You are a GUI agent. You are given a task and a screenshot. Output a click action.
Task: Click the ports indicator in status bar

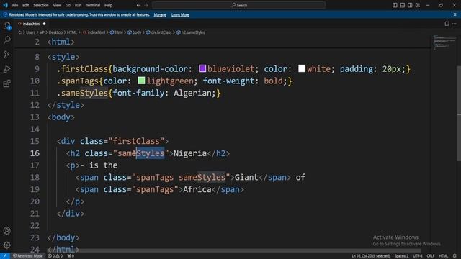coord(71,256)
